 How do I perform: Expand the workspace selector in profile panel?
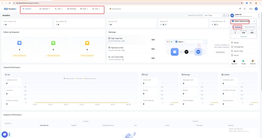[x=243, y=21]
